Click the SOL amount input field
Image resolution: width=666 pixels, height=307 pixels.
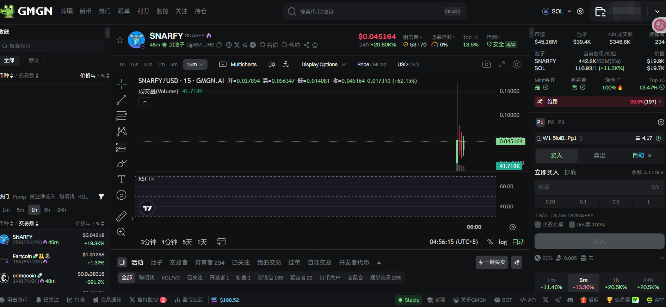[599, 187]
